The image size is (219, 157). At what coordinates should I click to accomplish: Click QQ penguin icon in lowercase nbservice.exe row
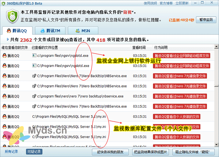click(x=4, y=96)
